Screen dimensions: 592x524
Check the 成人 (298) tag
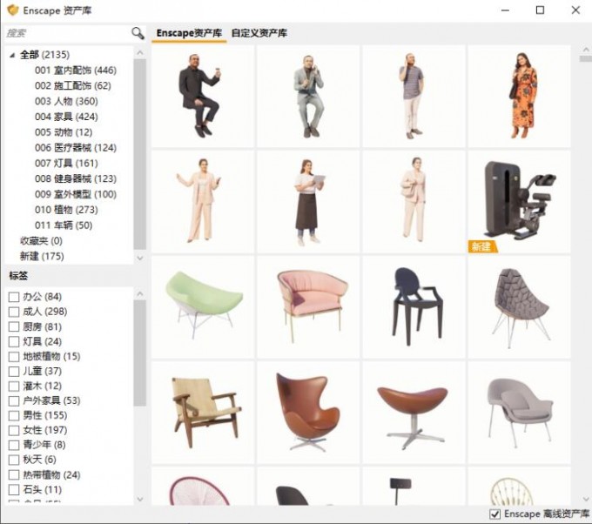point(14,312)
